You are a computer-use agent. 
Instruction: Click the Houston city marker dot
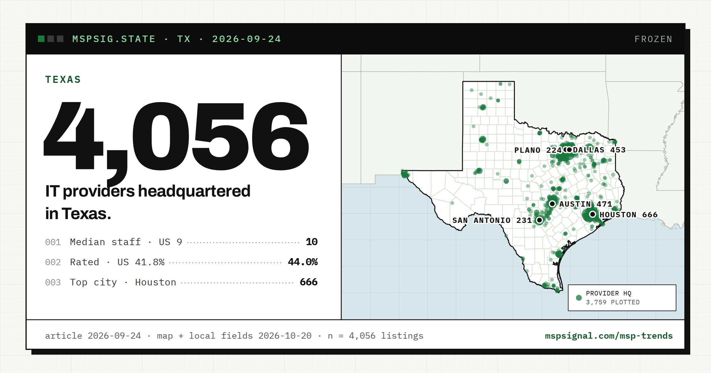592,214
